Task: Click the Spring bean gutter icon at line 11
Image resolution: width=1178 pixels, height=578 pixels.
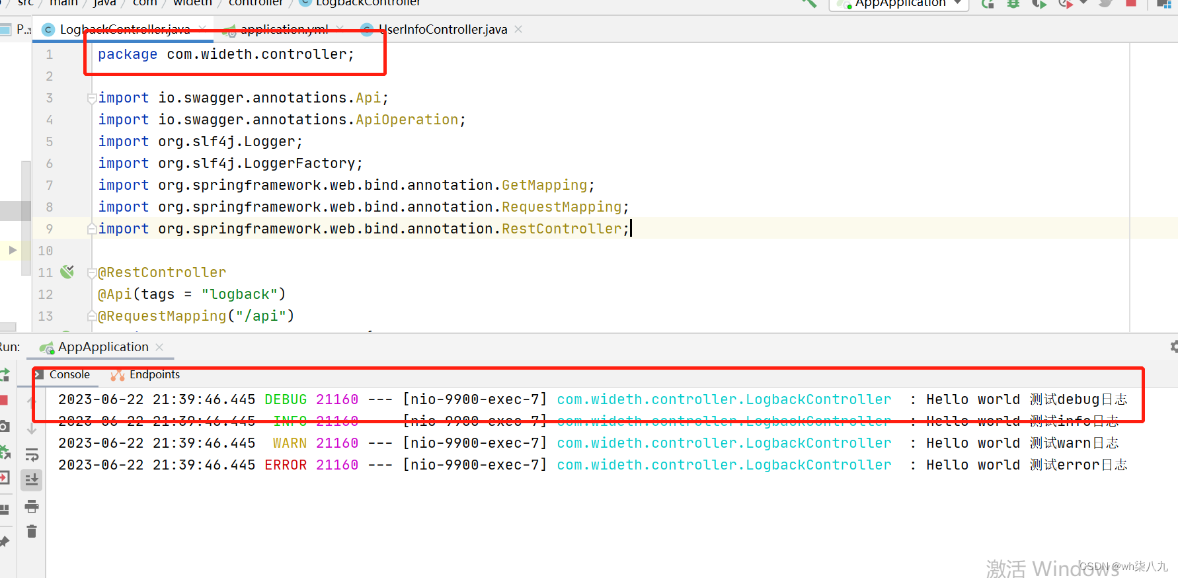Action: (x=67, y=272)
